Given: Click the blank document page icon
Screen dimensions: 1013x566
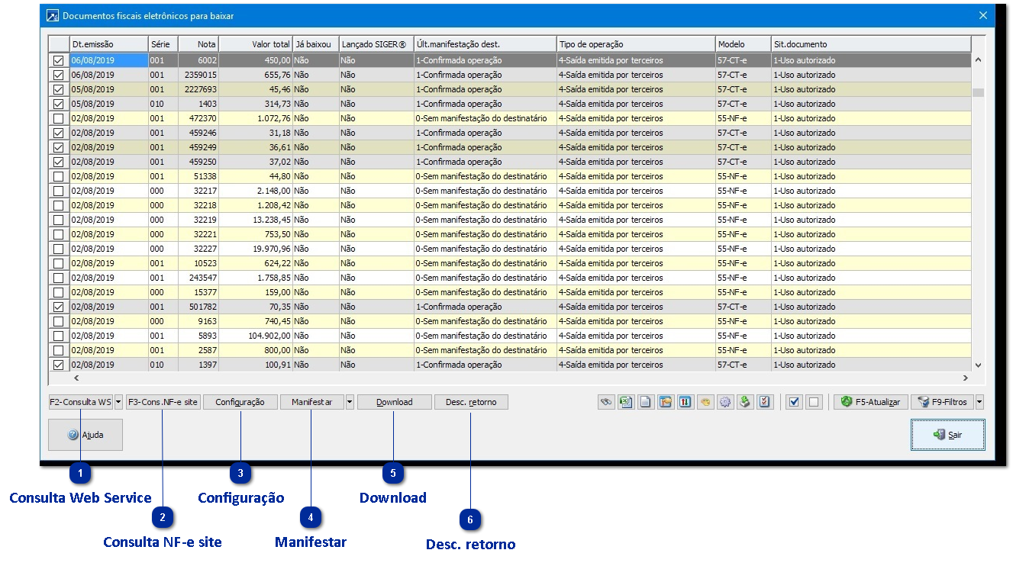Looking at the screenshot, I should 646,402.
